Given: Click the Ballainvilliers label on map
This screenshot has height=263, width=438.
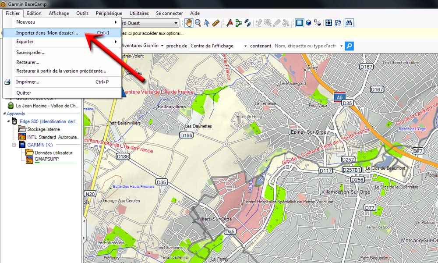Looking at the screenshot, I should click(172, 107).
